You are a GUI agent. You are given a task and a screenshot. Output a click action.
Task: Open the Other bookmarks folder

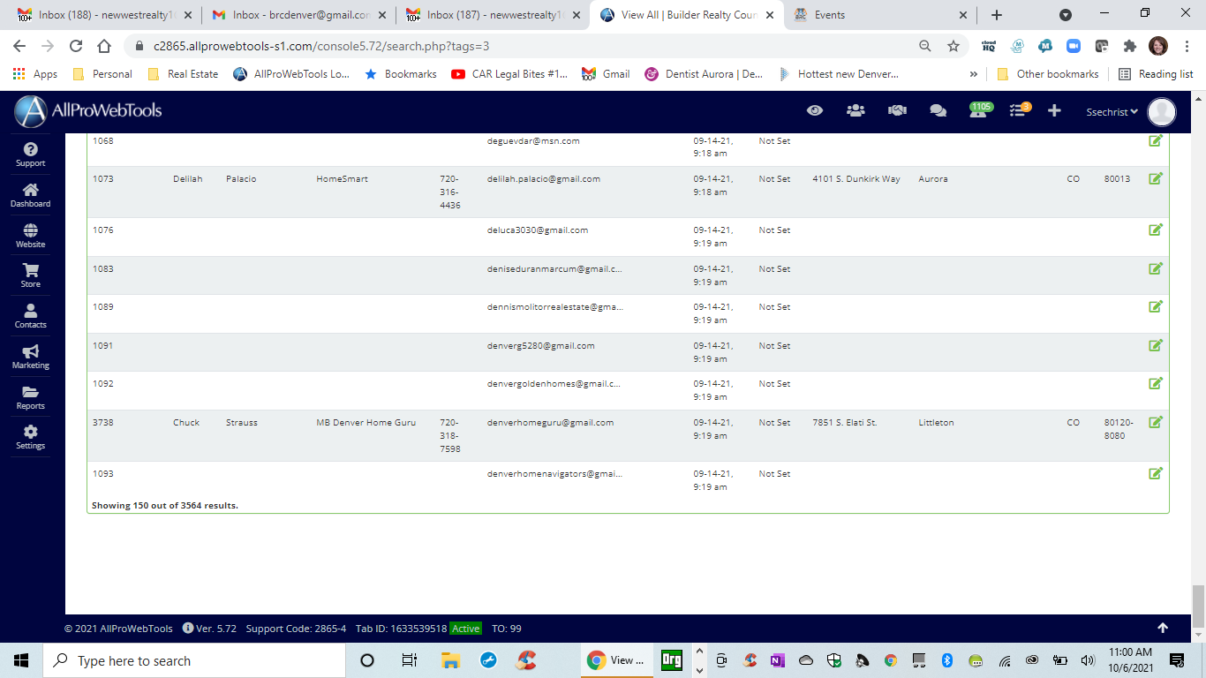point(1047,74)
